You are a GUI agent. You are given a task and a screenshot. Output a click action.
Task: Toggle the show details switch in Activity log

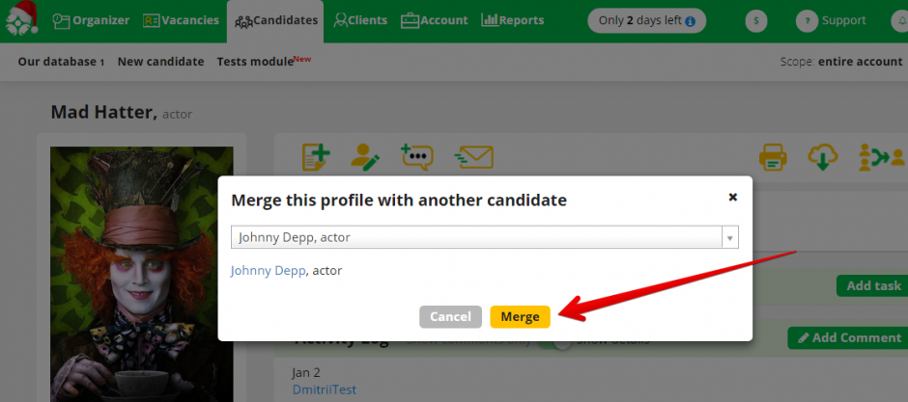[x=553, y=340]
